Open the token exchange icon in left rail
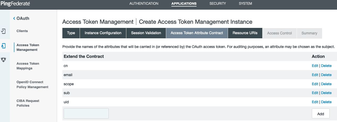The height and width of the screenshot is (122, 337). pyautogui.click(x=3, y=60)
